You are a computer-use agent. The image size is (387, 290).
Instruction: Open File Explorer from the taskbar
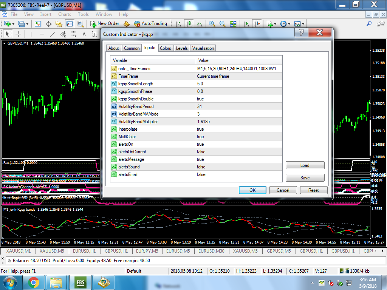[56, 282]
